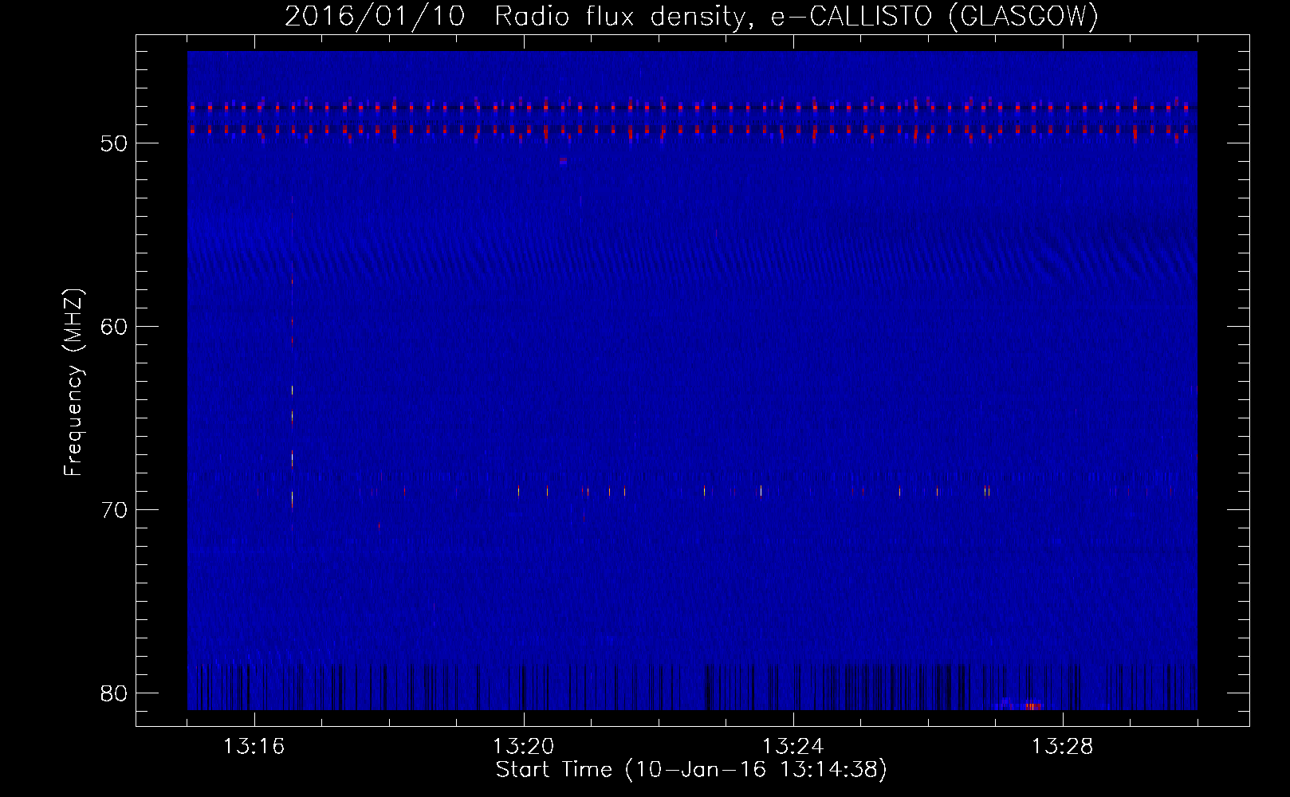Click the 60 MHz frequency tick label
This screenshot has width=1290, height=797.
(x=114, y=327)
